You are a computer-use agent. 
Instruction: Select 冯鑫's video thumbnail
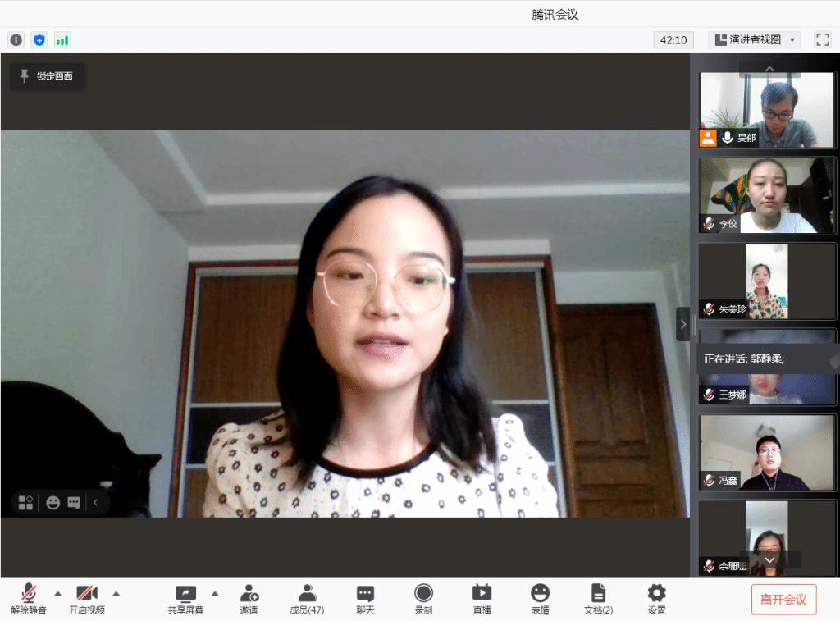766,452
